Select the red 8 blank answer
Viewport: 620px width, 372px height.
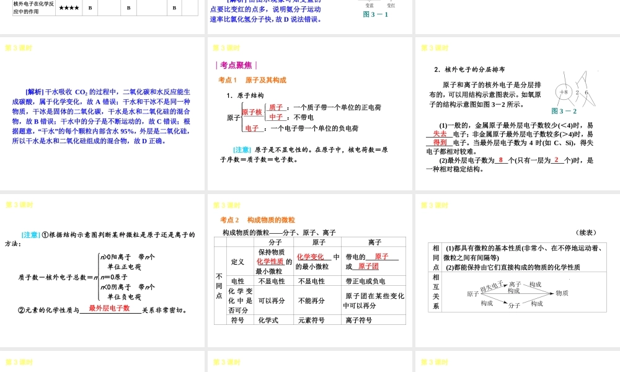pos(501,160)
